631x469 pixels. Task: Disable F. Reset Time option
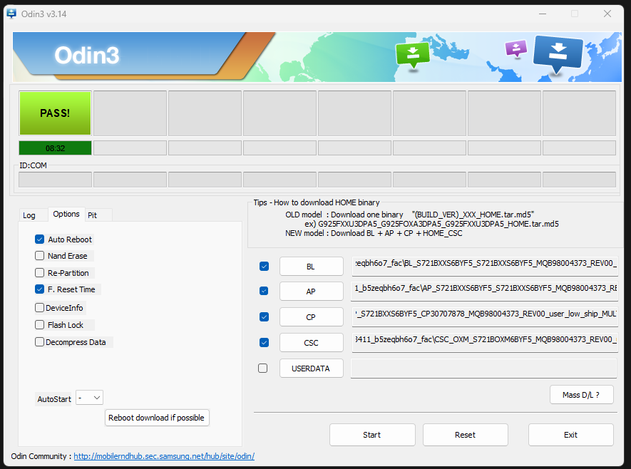click(40, 289)
